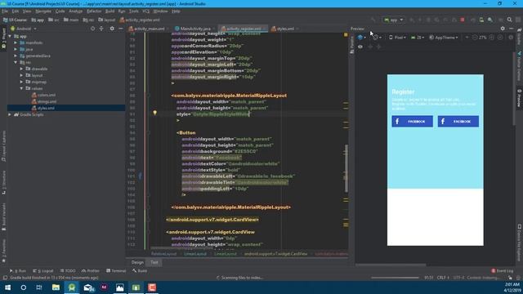Viewport: 523px width, 294px height.
Task: Open the Terminal tool window
Action: 116,271
